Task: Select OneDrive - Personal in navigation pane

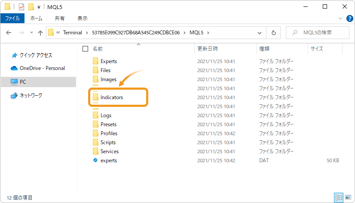Action: (x=37, y=68)
